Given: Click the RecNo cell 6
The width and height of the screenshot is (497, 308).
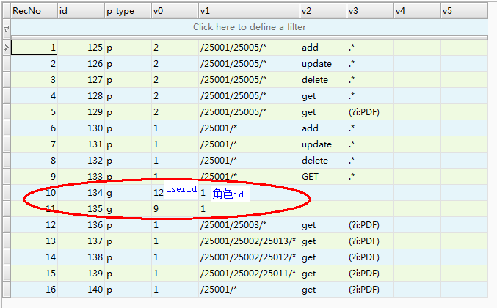Looking at the screenshot, I should coord(35,128).
